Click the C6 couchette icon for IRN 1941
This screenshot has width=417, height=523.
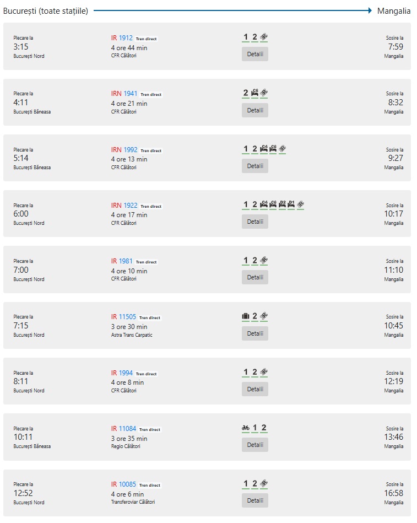[254, 93]
